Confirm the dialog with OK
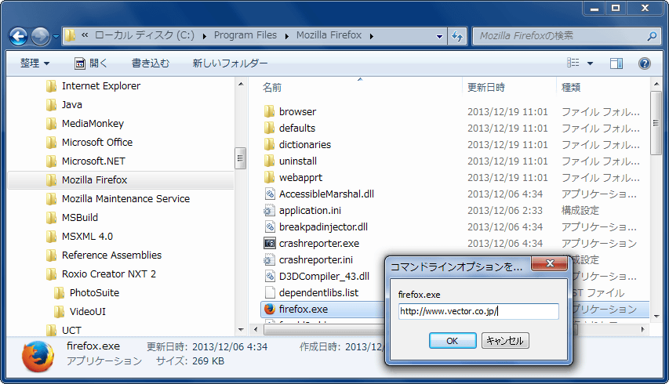The height and width of the screenshot is (384, 669). (453, 341)
